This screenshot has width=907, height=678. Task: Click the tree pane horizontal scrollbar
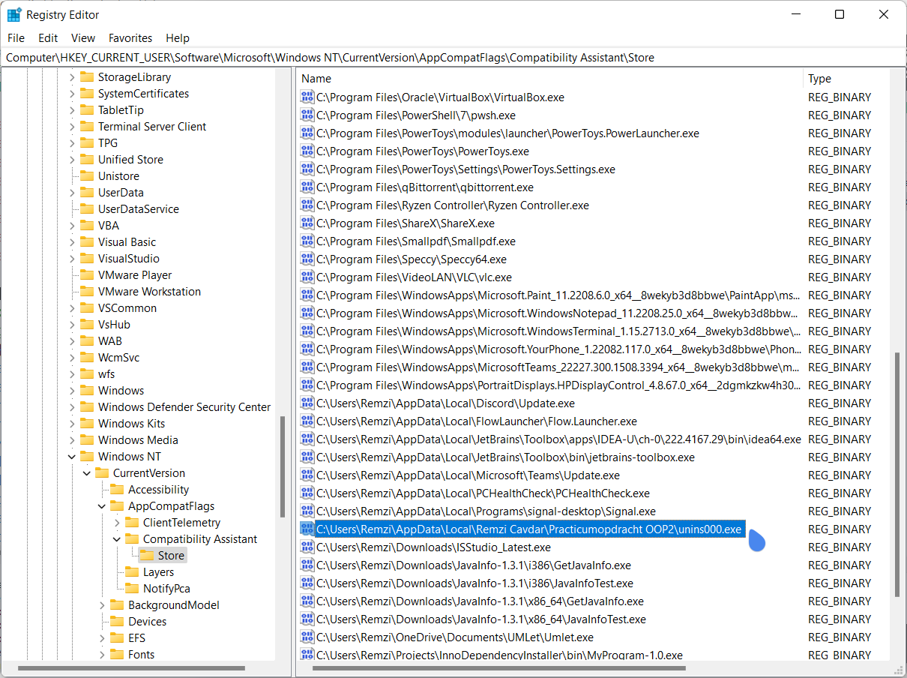pos(132,667)
